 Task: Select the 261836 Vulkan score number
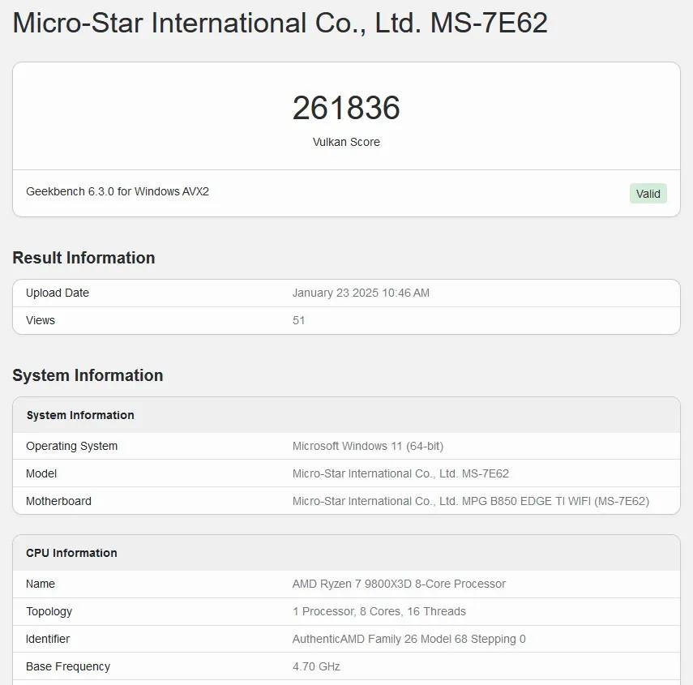pos(346,108)
